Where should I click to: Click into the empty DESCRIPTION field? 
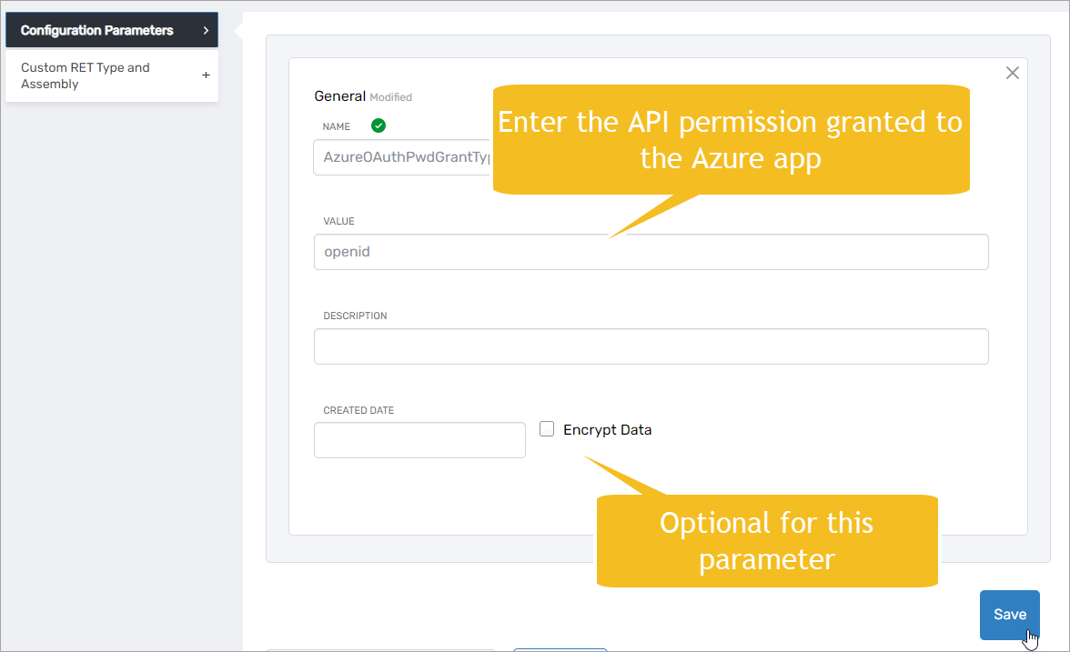[x=651, y=346]
